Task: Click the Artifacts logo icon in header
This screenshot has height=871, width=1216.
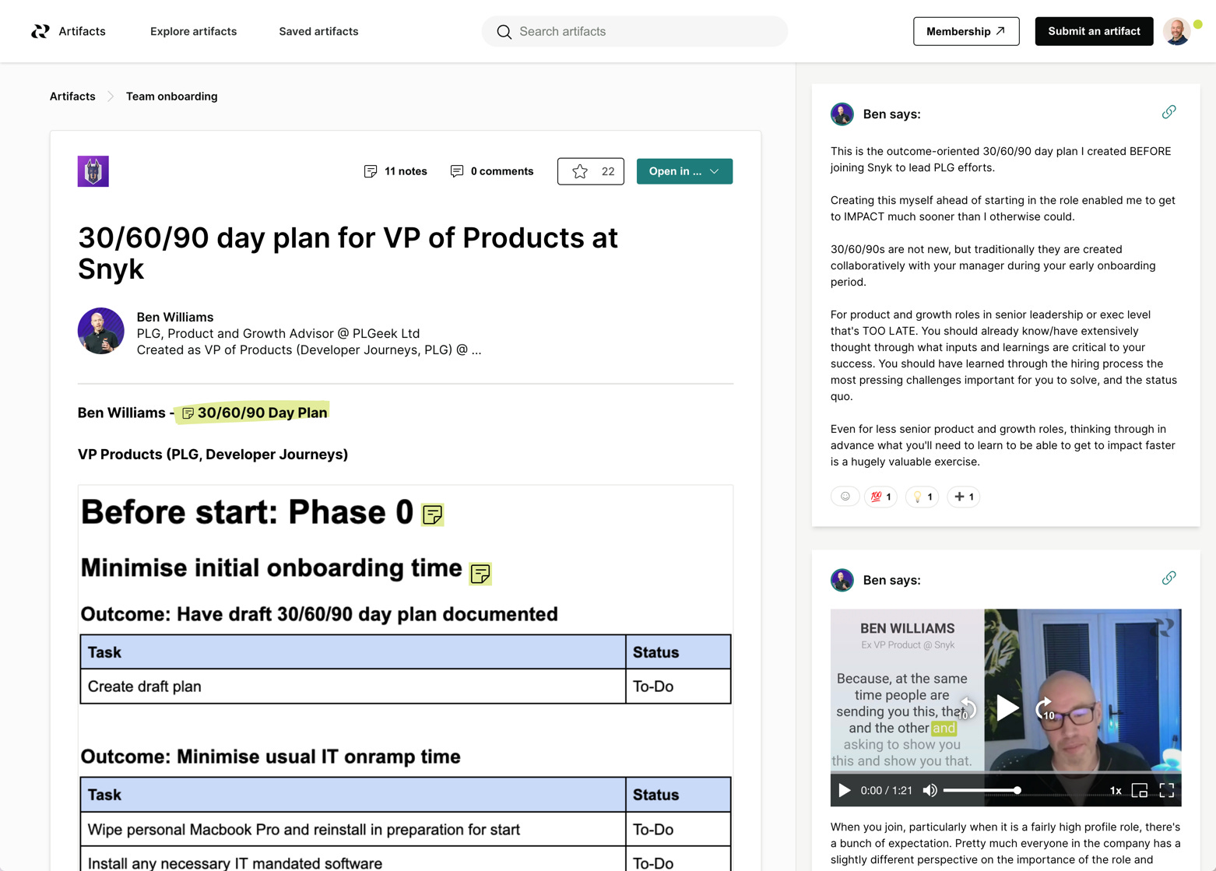Action: pyautogui.click(x=40, y=31)
